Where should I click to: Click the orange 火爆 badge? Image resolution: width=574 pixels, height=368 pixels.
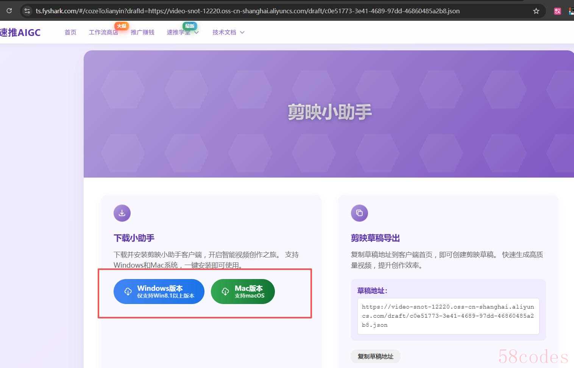(x=122, y=26)
